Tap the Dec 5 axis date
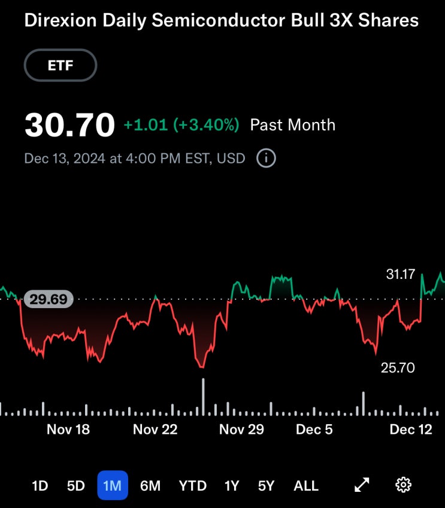 tap(314, 430)
